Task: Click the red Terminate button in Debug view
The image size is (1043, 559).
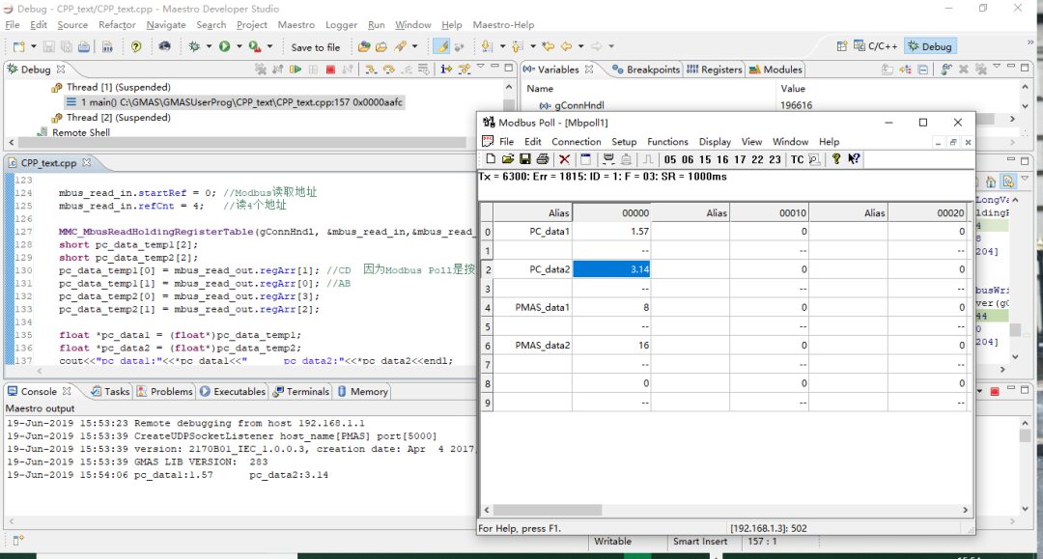Action: [x=330, y=70]
